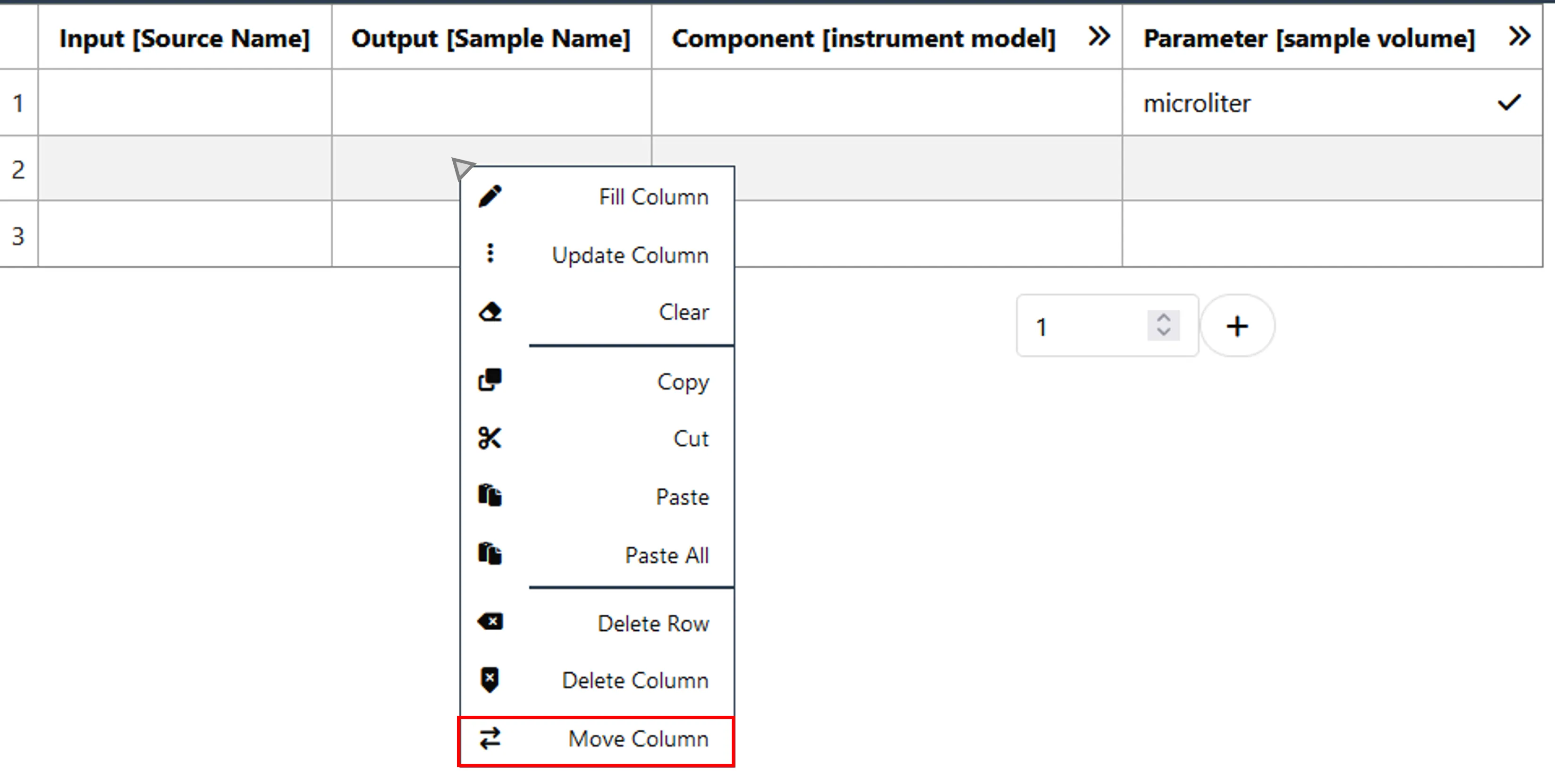Screen dimensions: 1555x779
Task: Click the three-dot icon for Update Column
Action: [490, 253]
